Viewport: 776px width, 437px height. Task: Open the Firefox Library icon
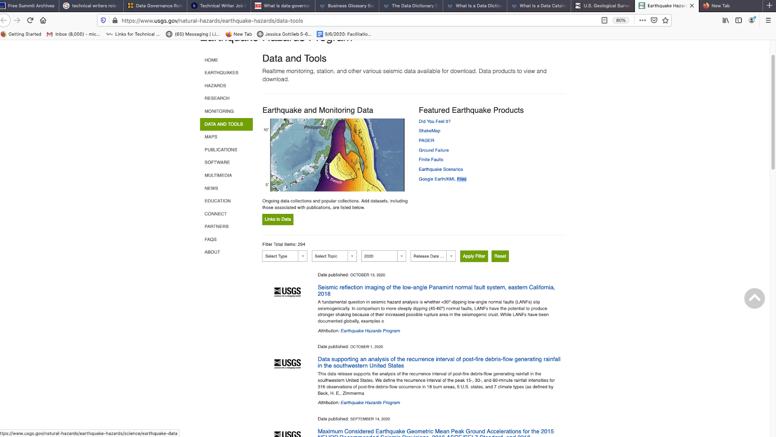(x=726, y=20)
